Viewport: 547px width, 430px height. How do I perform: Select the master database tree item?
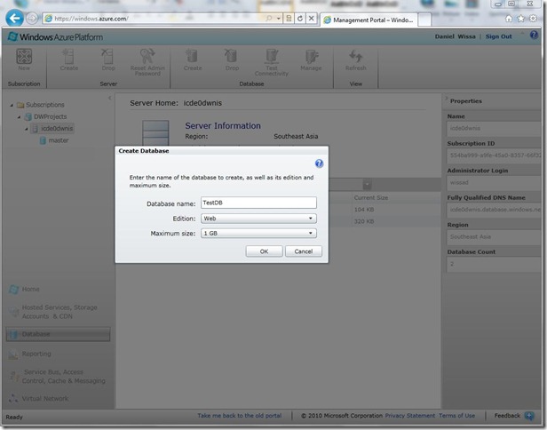pos(58,140)
